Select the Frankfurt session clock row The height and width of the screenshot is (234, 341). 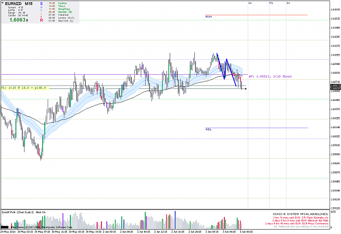pyautogui.click(x=59, y=15)
